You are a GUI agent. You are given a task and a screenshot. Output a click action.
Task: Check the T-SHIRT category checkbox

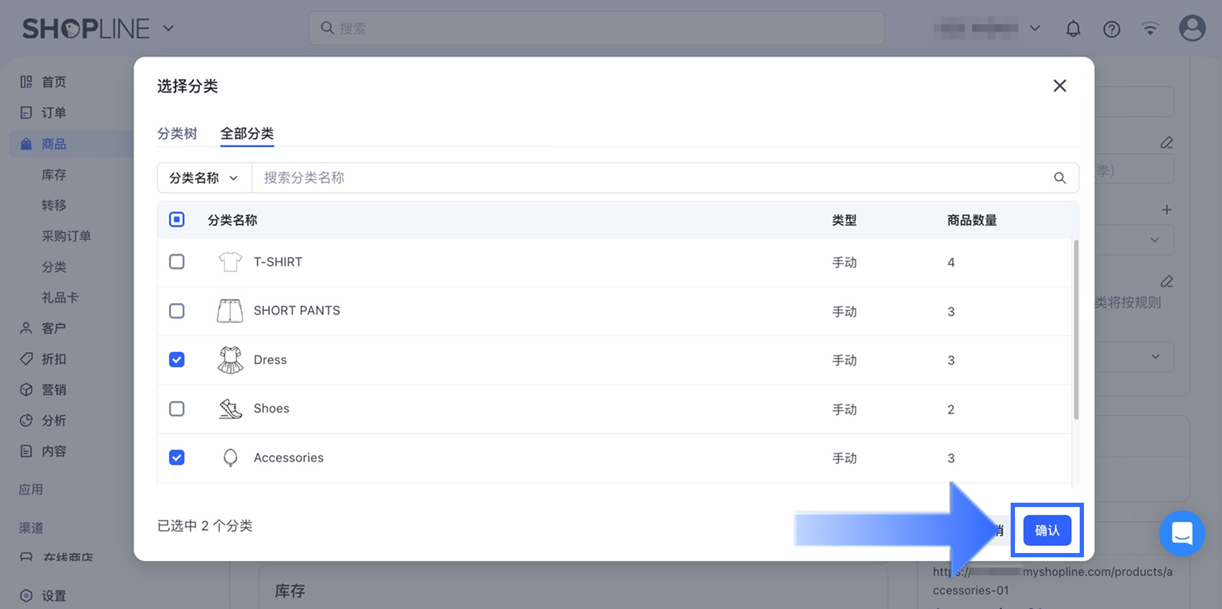pyautogui.click(x=177, y=262)
